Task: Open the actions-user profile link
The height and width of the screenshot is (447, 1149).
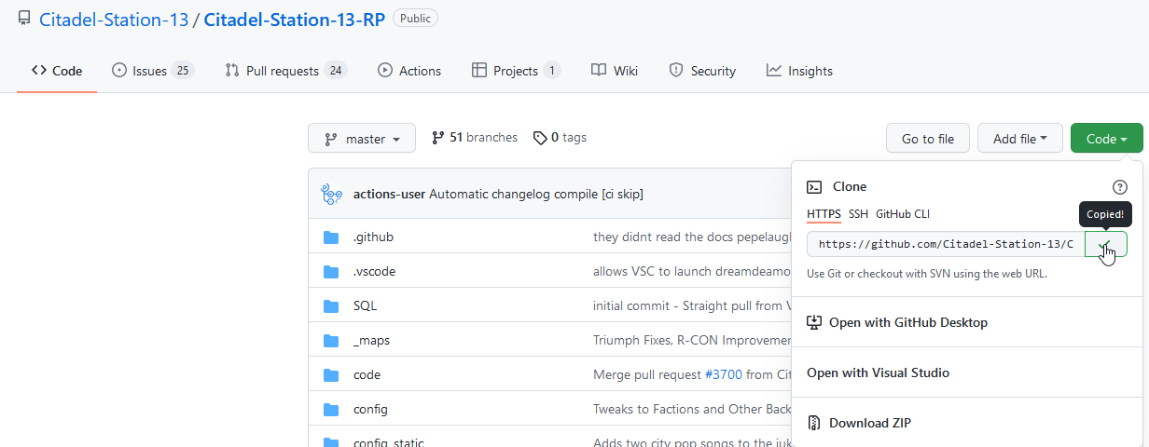Action: [x=389, y=194]
